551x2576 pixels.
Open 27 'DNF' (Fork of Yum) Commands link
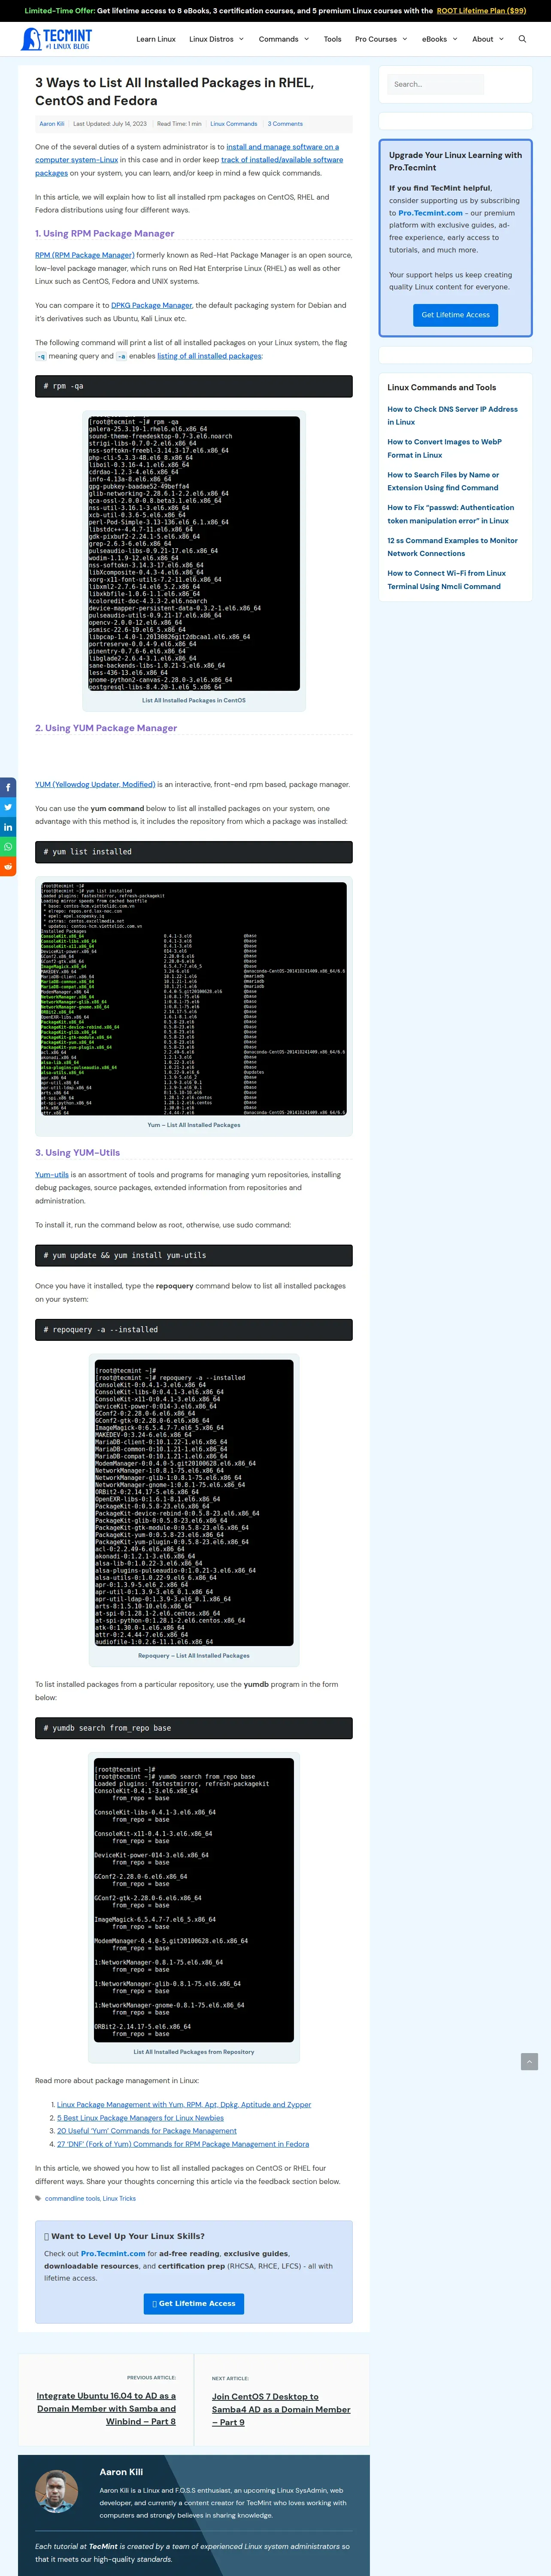(183, 2144)
